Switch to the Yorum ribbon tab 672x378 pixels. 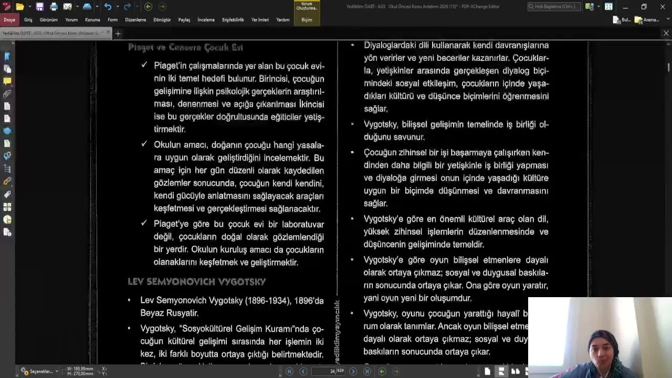click(x=71, y=20)
